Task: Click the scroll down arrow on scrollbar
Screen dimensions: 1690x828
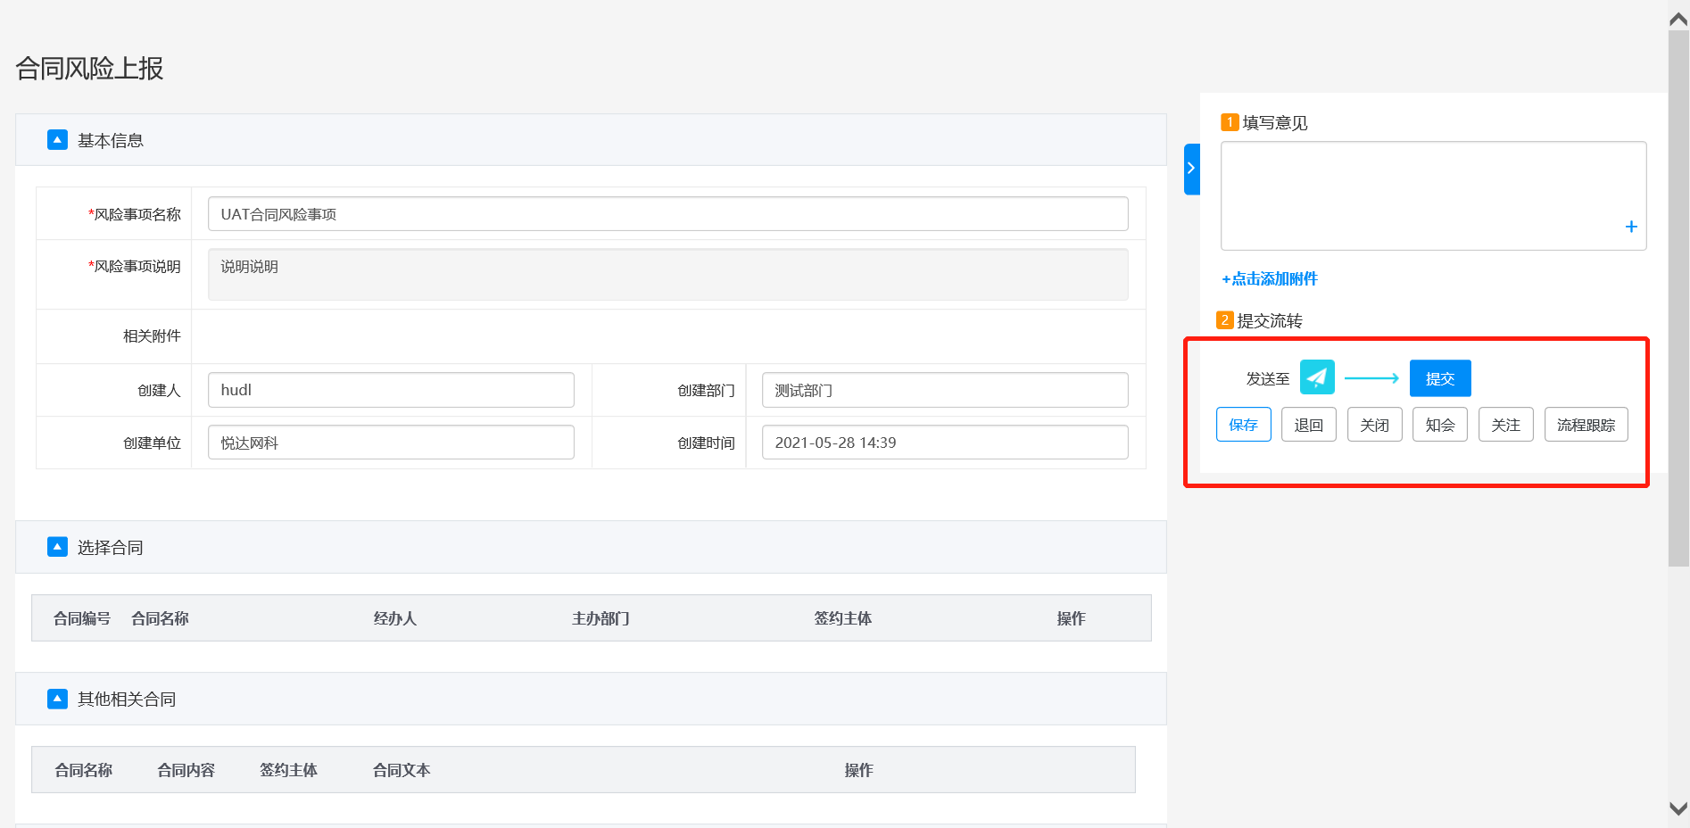Action: 1678,808
